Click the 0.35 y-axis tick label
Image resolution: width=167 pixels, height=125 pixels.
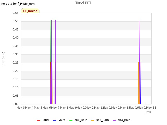15,46
